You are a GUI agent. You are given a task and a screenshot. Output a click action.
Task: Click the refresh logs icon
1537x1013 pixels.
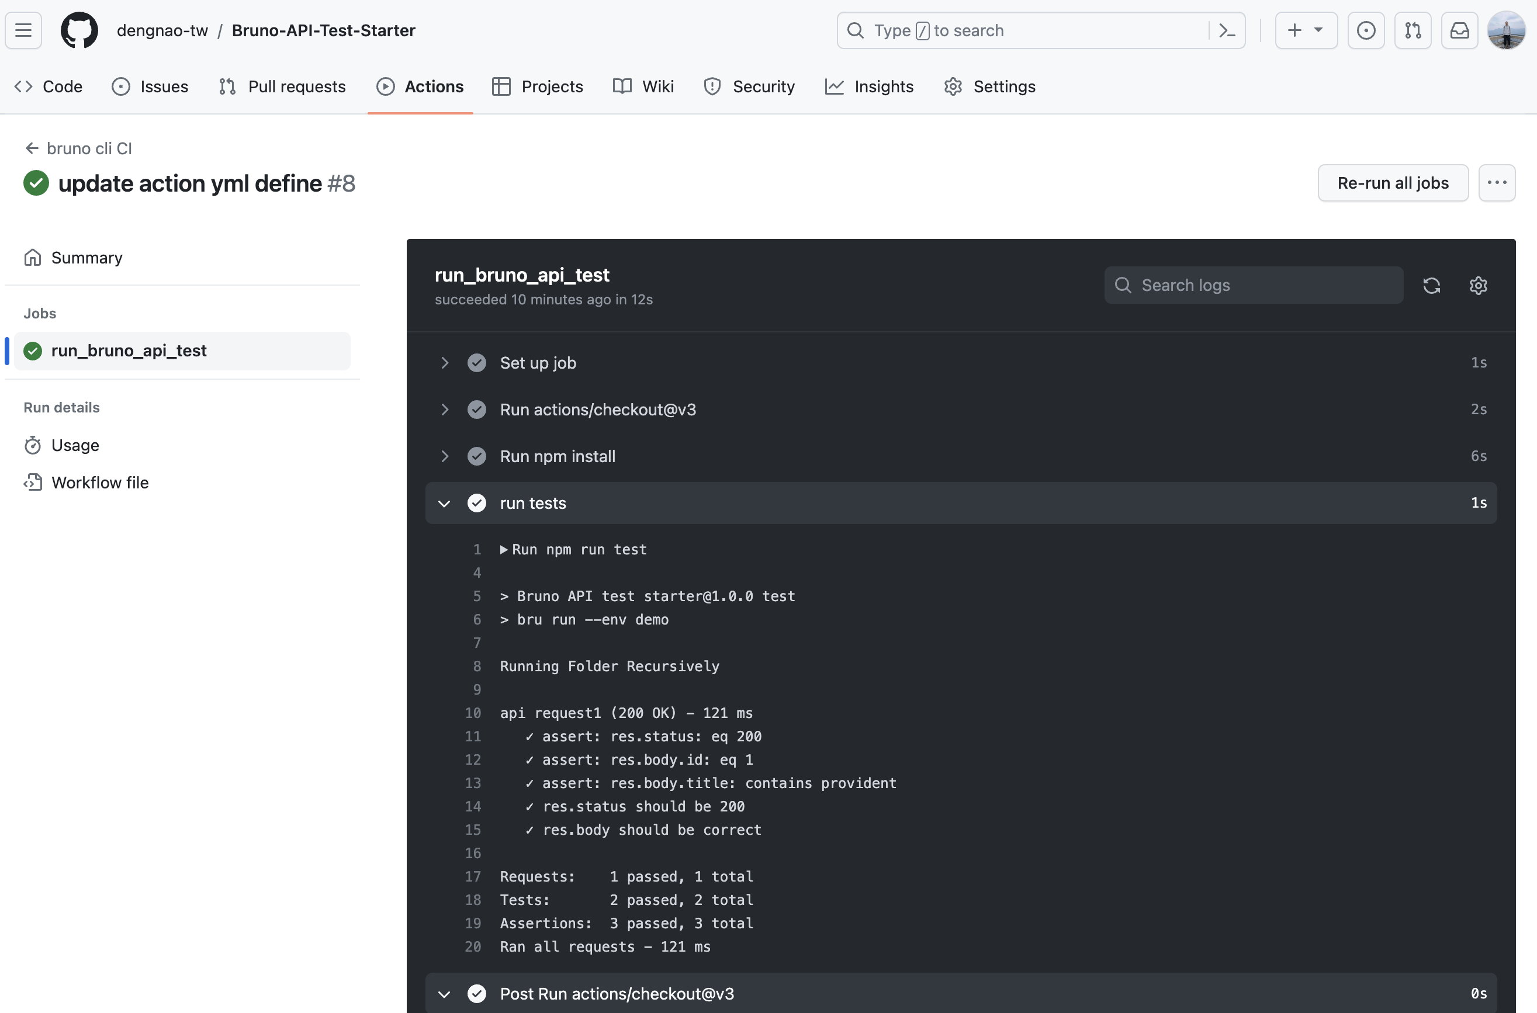click(1432, 285)
